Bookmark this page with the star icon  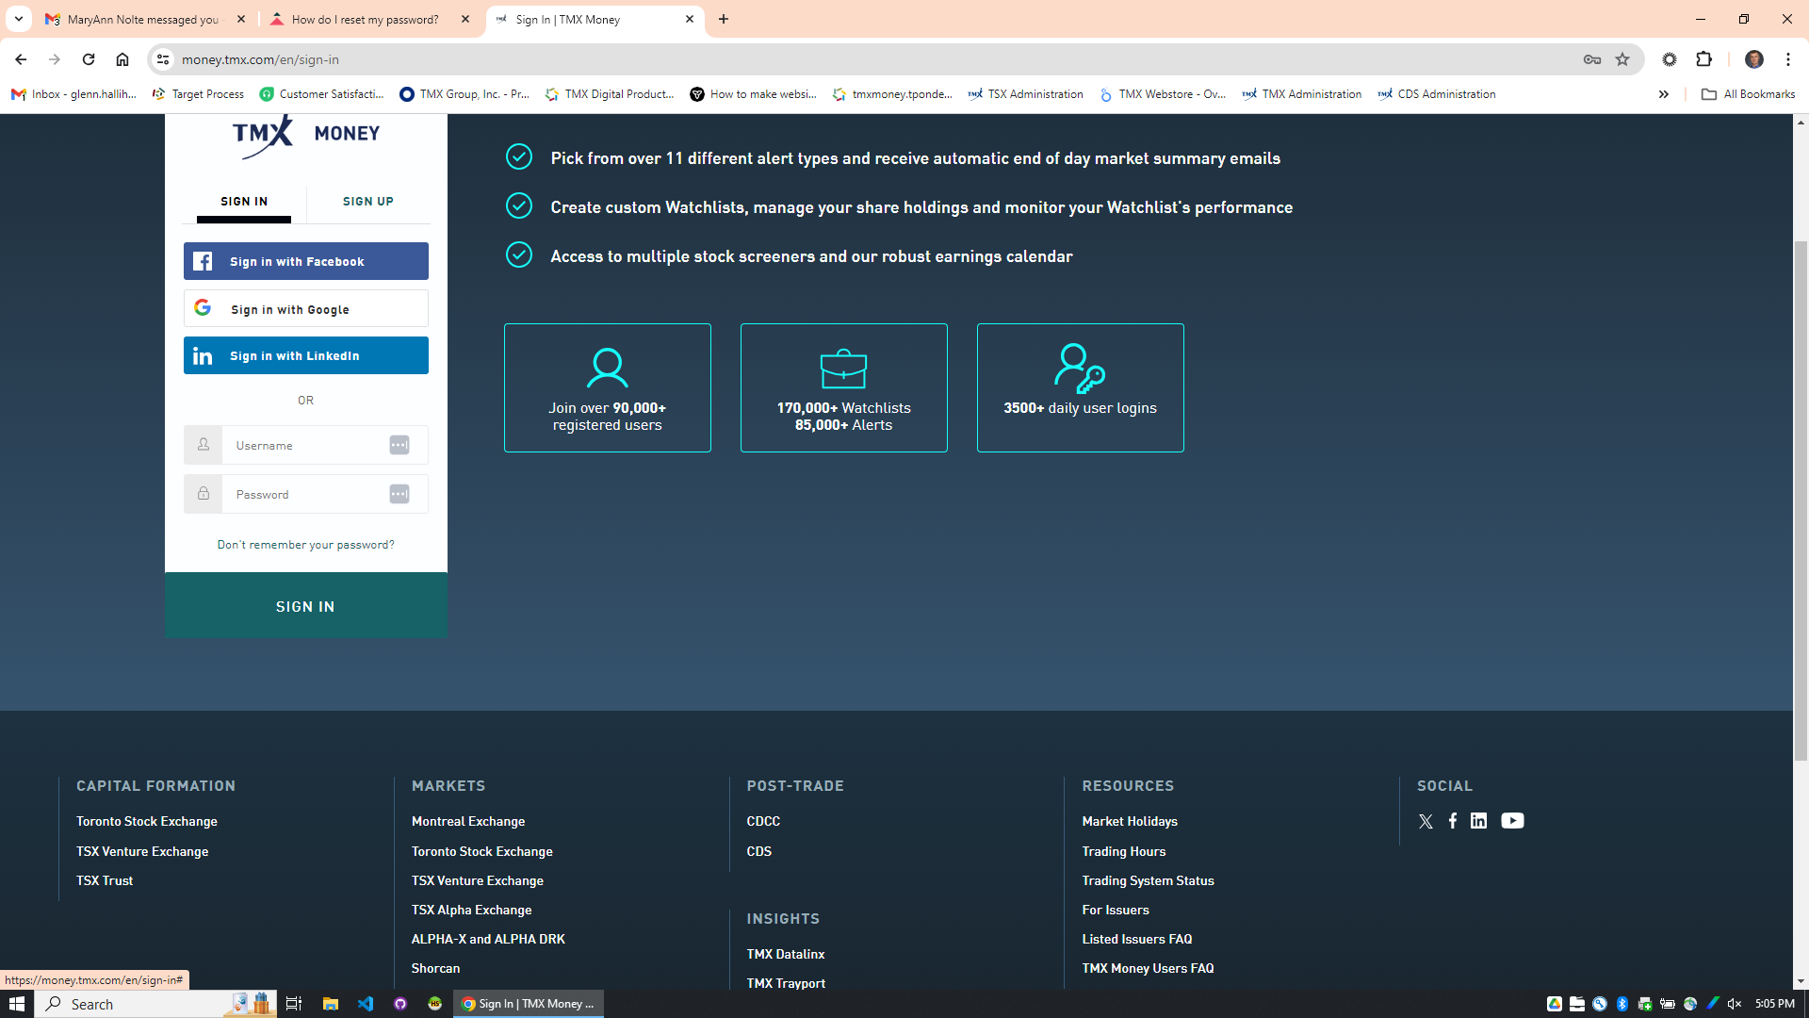pyautogui.click(x=1622, y=59)
